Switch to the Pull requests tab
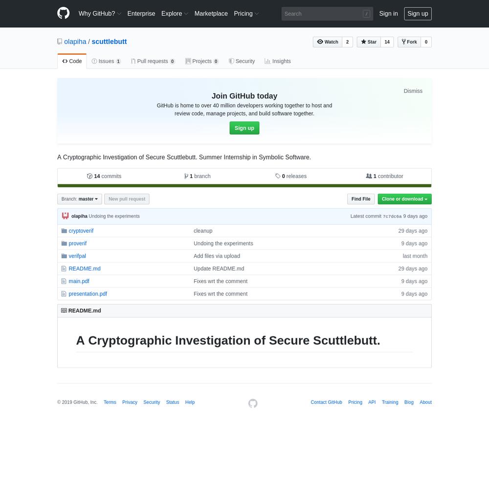 point(153,61)
